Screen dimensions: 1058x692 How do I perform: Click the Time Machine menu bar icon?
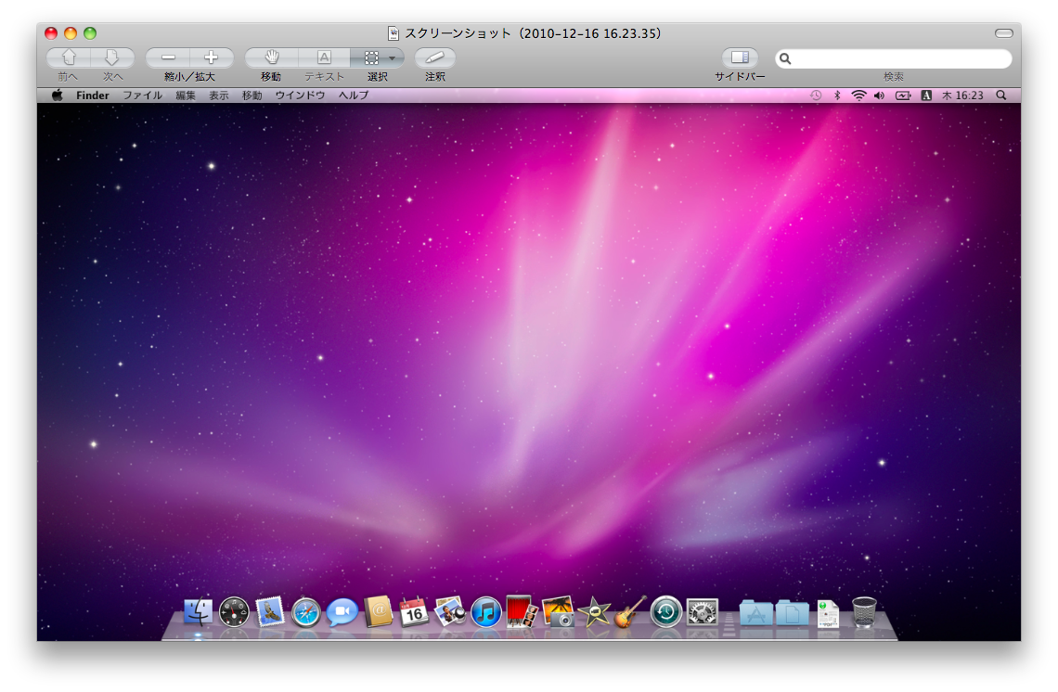tap(816, 96)
